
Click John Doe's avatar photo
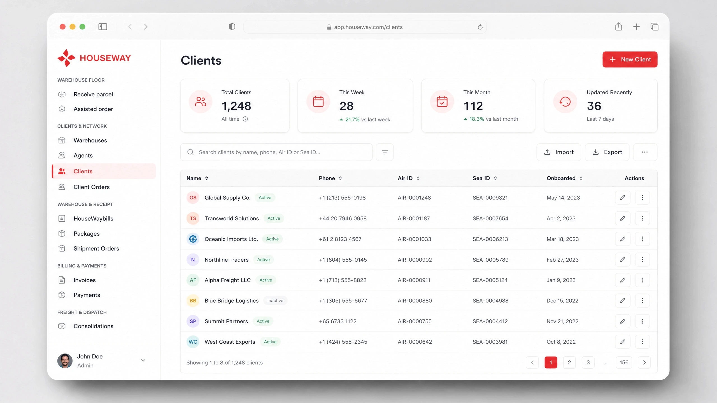point(65,361)
